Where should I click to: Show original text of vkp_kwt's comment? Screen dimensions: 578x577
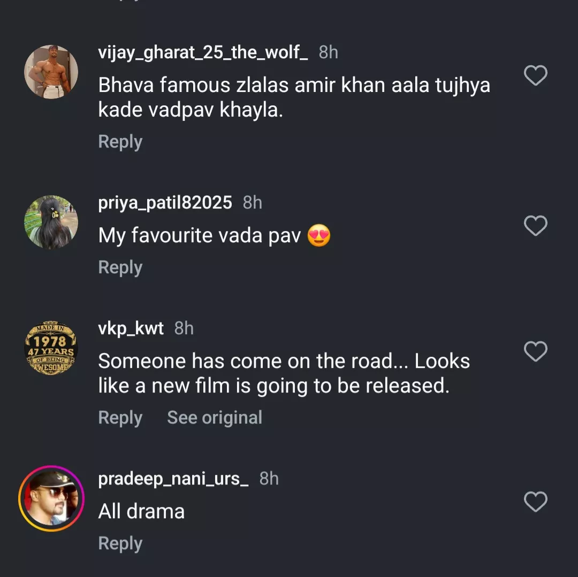(215, 418)
